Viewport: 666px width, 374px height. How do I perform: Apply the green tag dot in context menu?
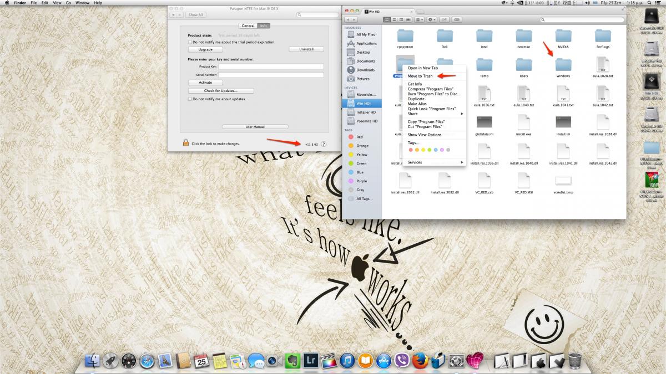[429, 150]
